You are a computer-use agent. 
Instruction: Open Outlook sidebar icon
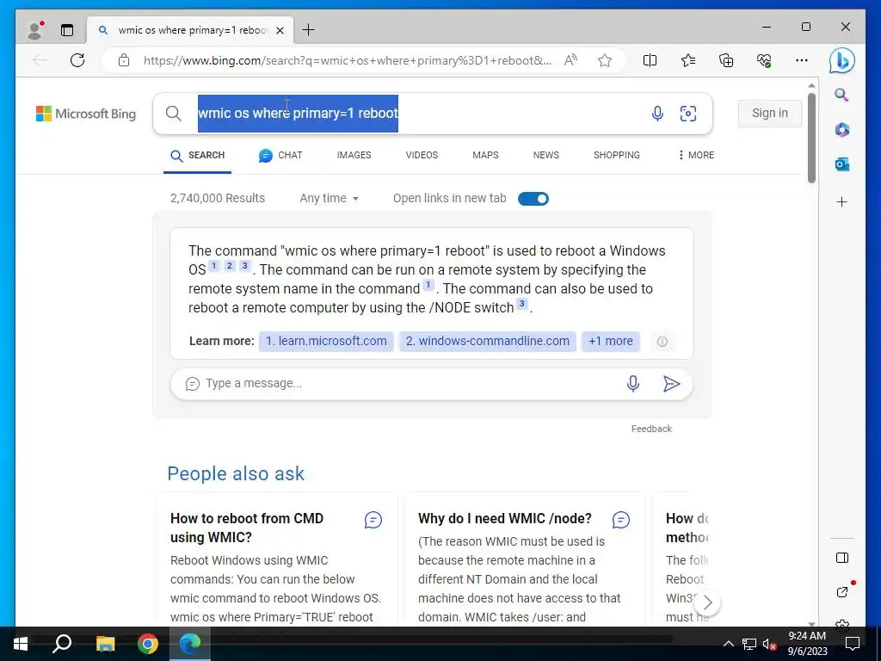(841, 164)
